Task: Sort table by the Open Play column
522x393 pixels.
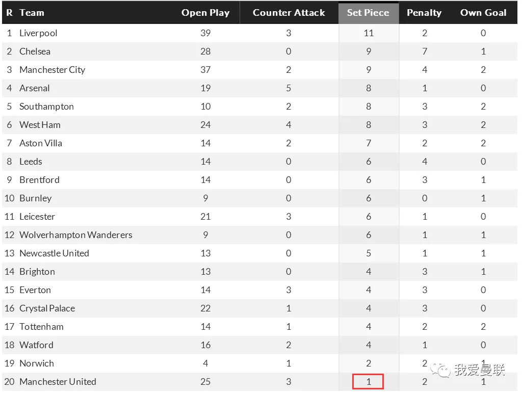Action: pos(205,13)
